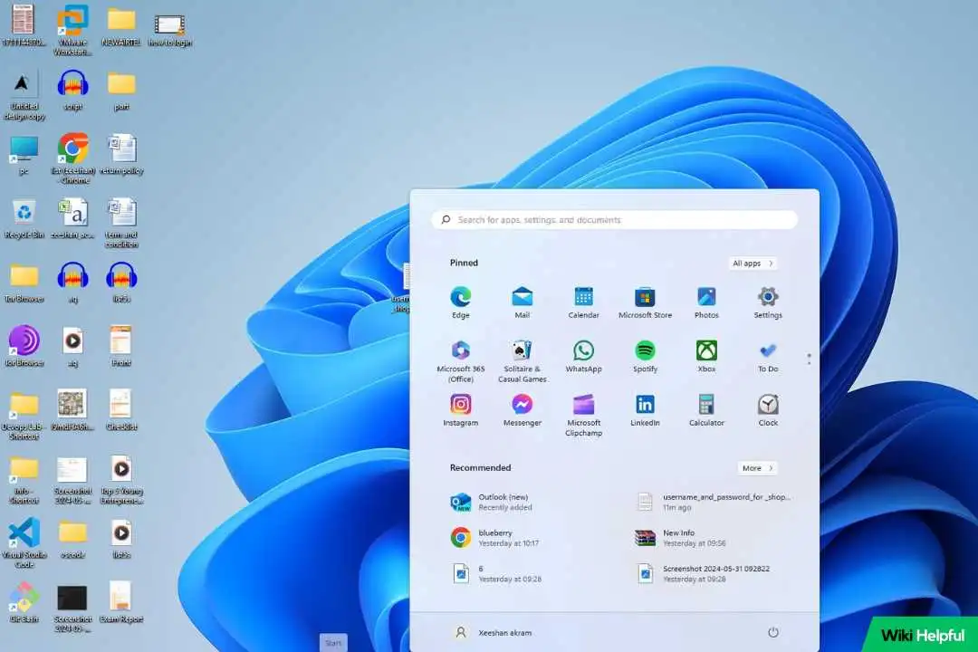Open Settings from pinned apps
978x652 pixels.
click(x=768, y=302)
